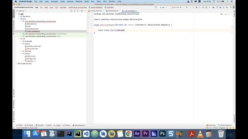
Task: Open Terminal app from the Dock
Action: (x=61, y=134)
